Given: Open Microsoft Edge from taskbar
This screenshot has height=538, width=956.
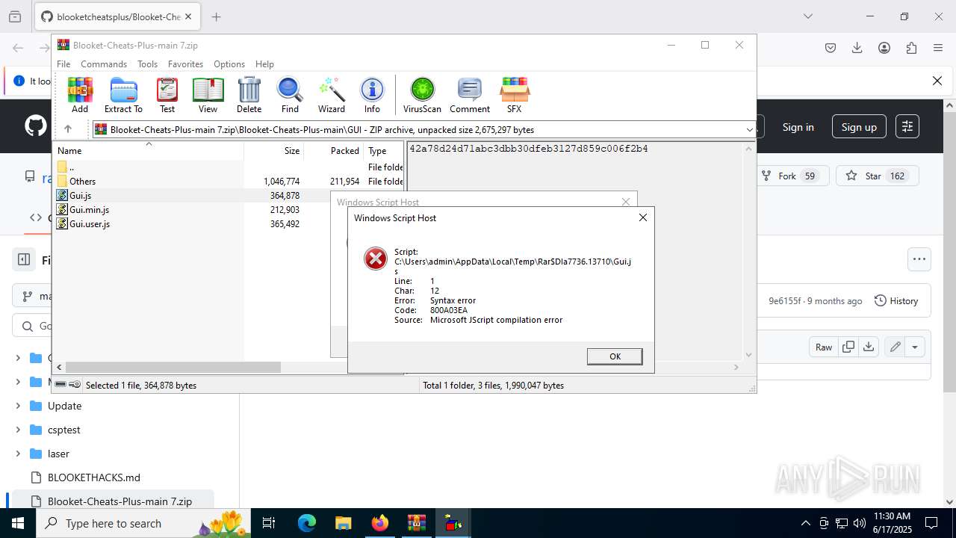Looking at the screenshot, I should pos(307,523).
